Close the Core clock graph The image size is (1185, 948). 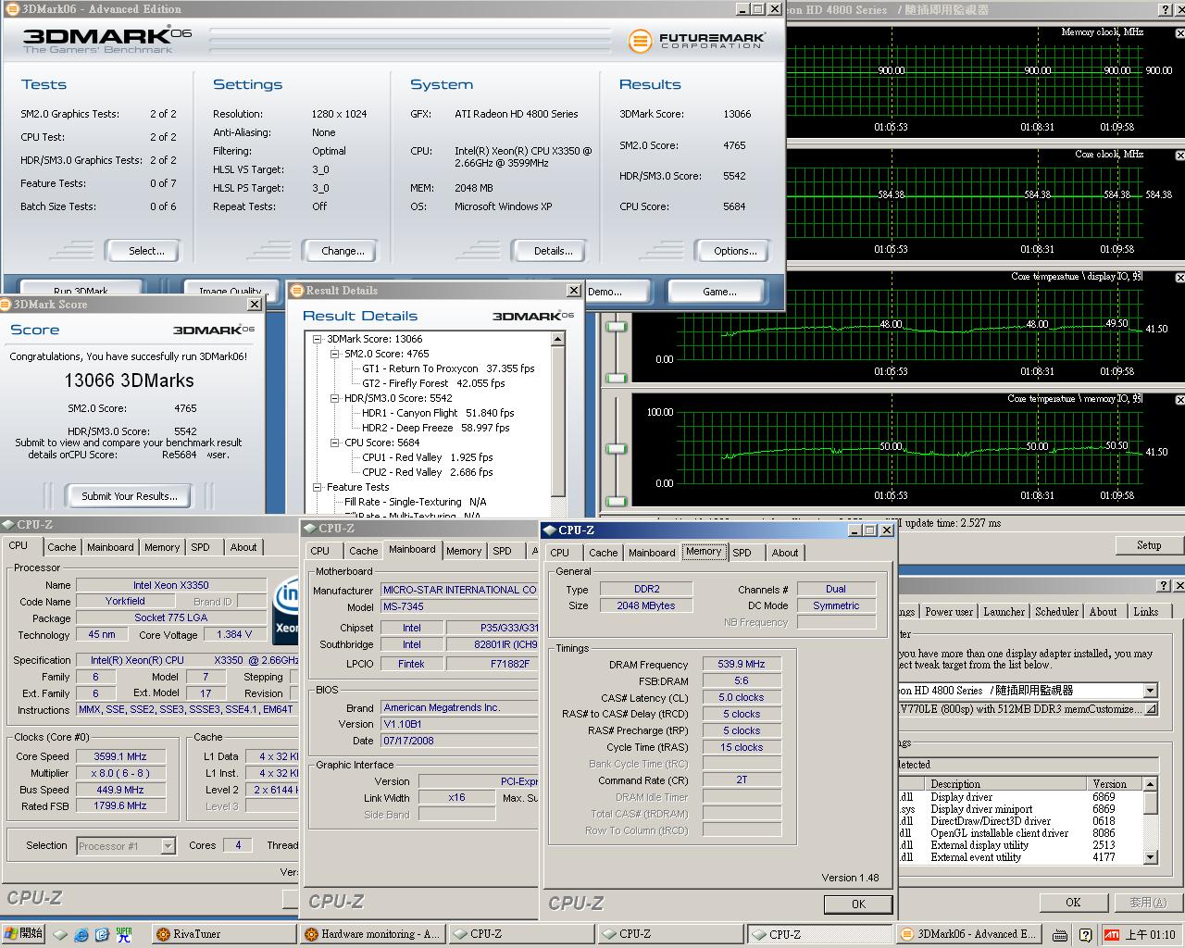pos(1179,156)
